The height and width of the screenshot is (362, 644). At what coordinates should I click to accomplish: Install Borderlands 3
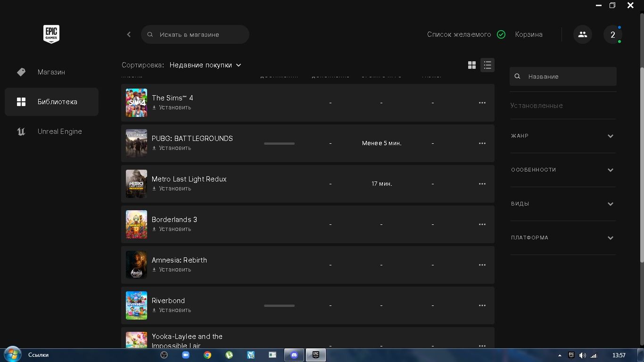(172, 229)
